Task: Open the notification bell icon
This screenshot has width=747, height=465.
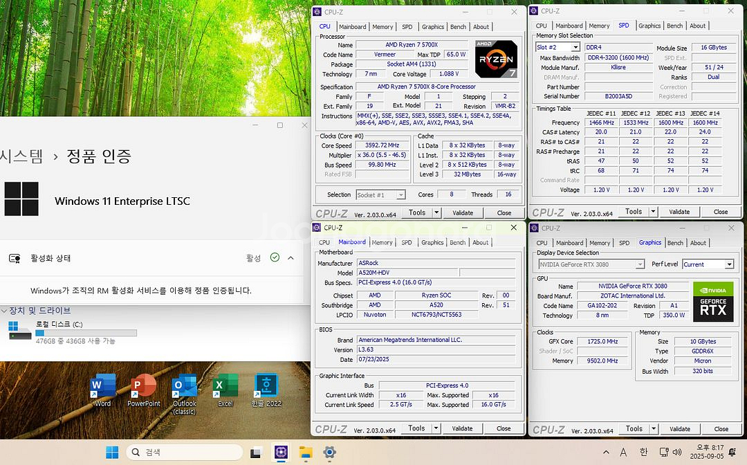Action: point(732,452)
